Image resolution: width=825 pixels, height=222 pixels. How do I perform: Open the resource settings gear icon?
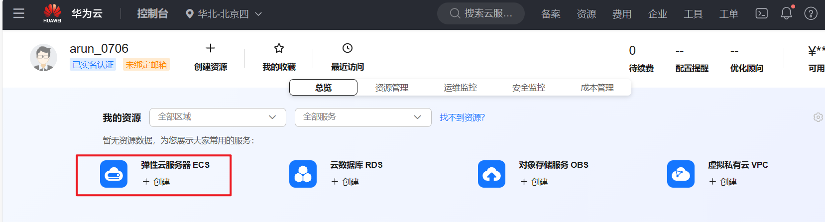pyautogui.click(x=818, y=117)
